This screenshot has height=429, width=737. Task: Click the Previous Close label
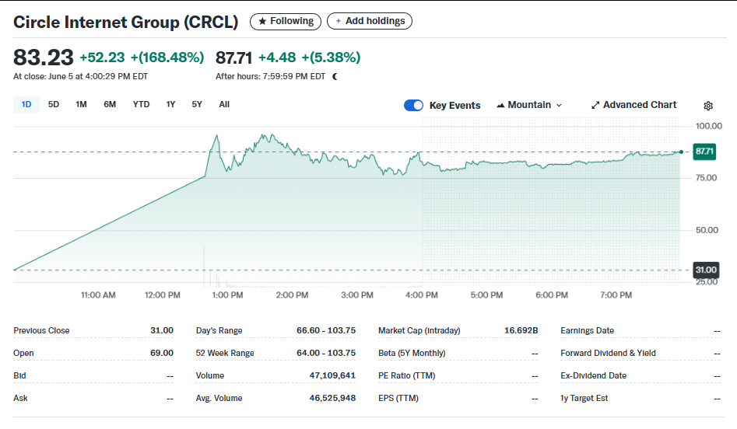(x=41, y=330)
